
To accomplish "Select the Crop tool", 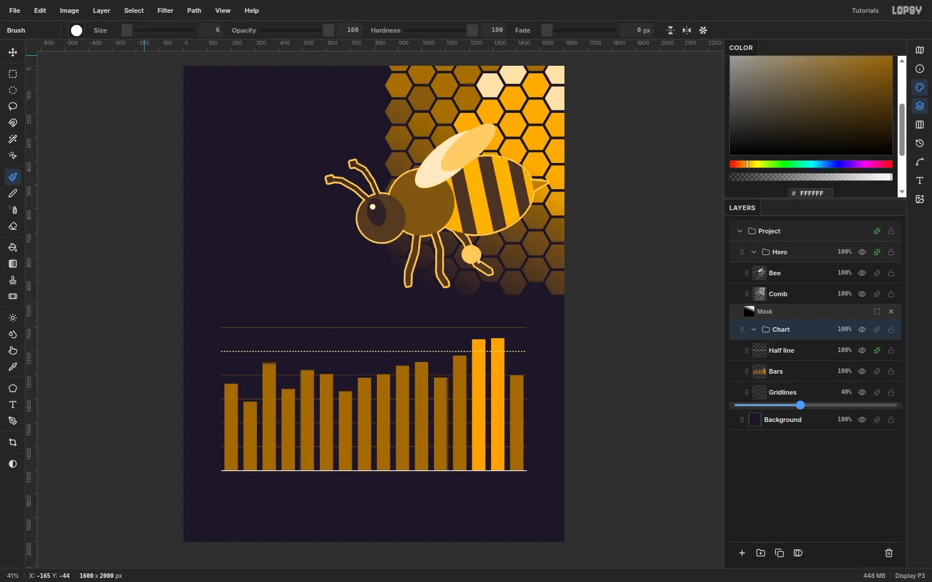I will coord(13,442).
